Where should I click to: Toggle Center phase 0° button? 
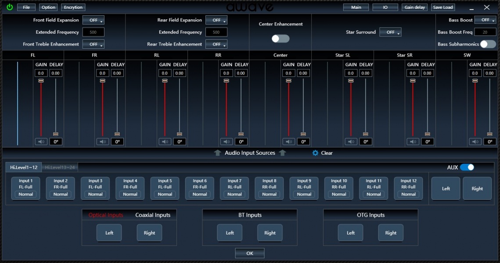pos(303,142)
